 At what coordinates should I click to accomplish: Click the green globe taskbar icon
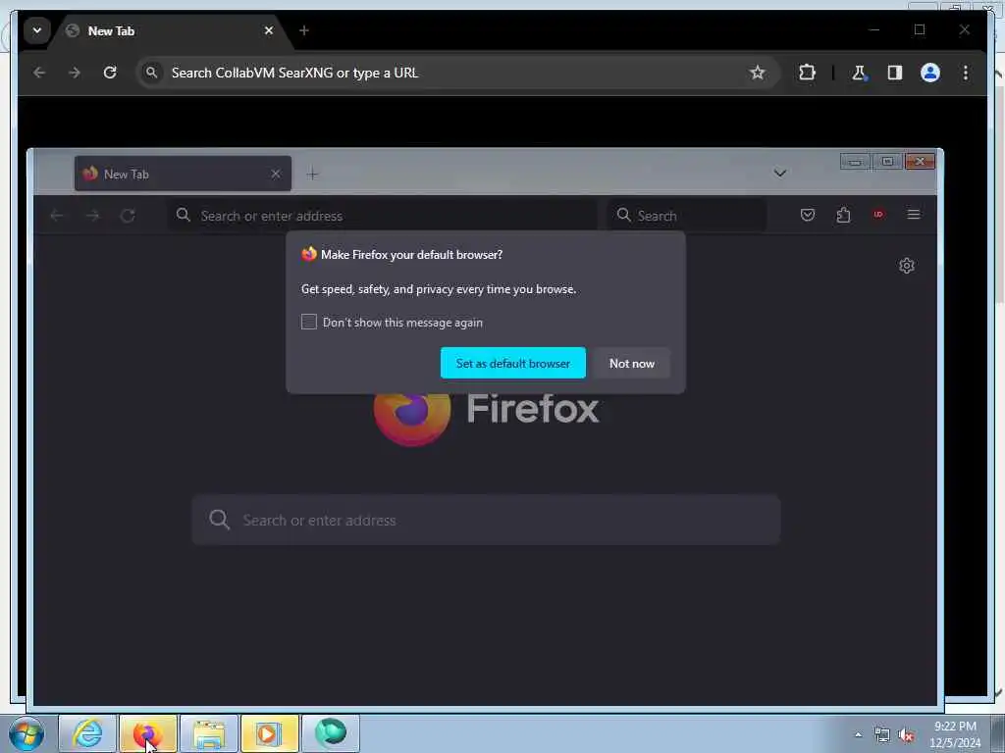pos(331,733)
